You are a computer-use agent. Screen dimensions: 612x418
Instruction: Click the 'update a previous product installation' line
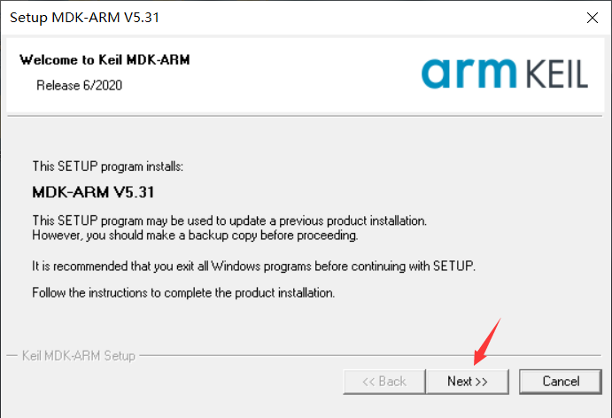point(229,220)
